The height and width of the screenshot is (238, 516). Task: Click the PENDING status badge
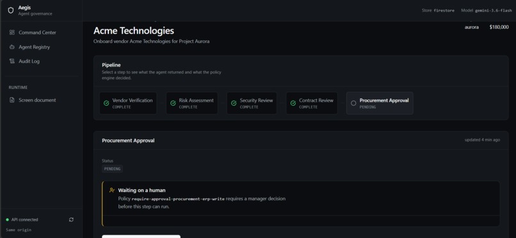point(112,169)
